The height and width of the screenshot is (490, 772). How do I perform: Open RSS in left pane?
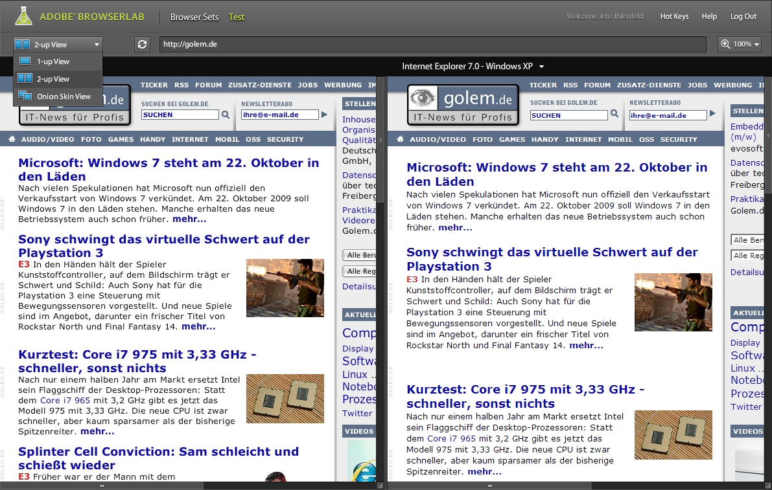[181, 85]
